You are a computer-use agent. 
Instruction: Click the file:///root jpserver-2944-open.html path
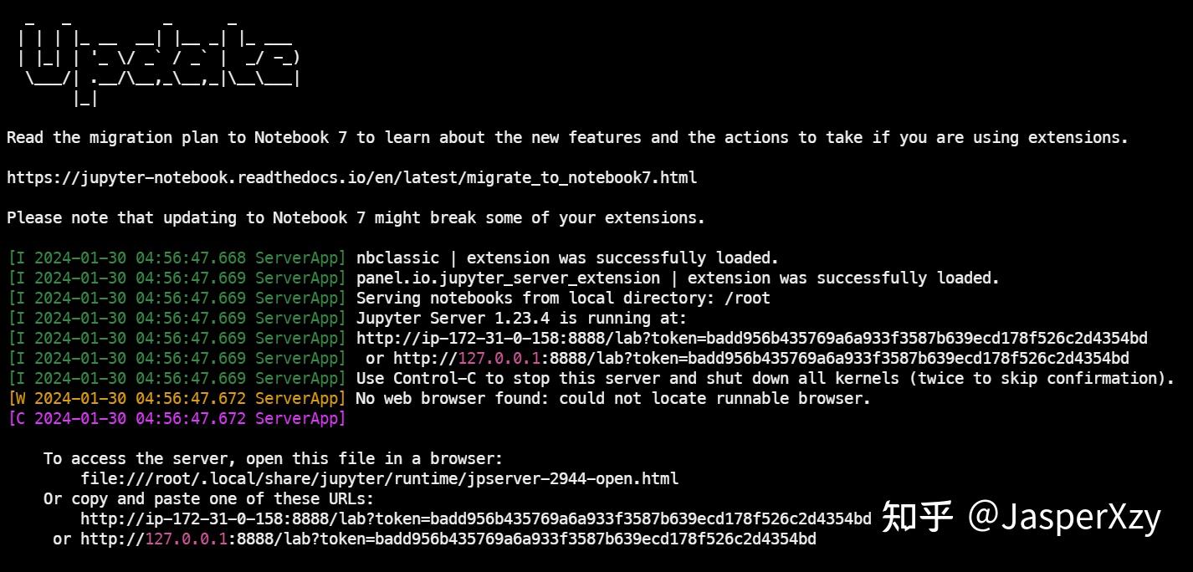click(x=379, y=478)
